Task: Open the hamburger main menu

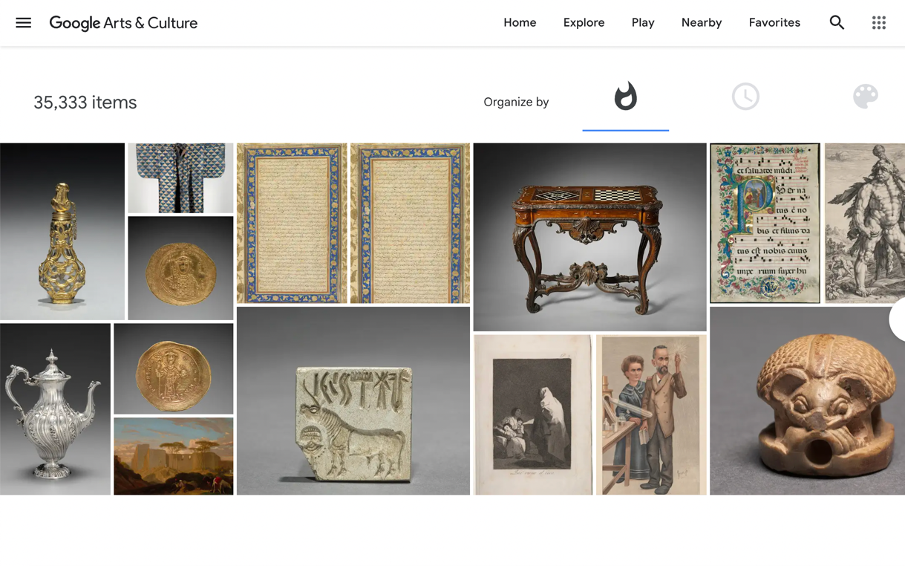Action: tap(24, 23)
